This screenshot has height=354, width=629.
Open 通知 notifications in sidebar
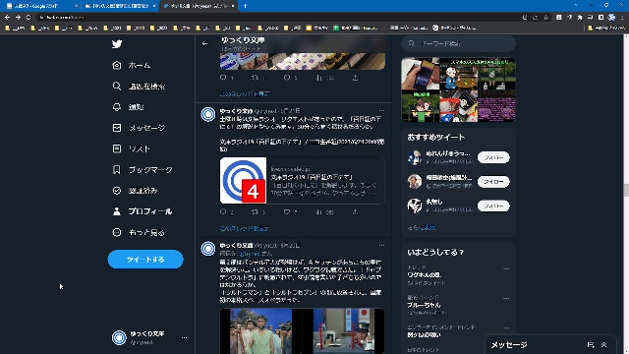tap(128, 107)
